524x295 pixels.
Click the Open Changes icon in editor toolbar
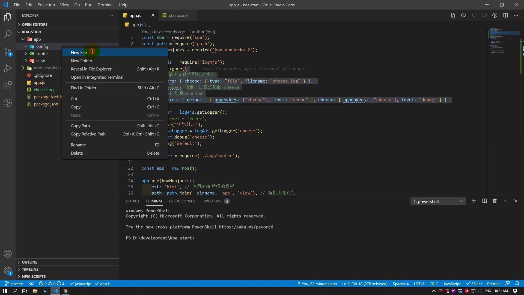pyautogui.click(x=453, y=16)
